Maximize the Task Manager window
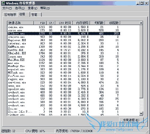The height and width of the screenshot is (134, 150). click(142, 3)
